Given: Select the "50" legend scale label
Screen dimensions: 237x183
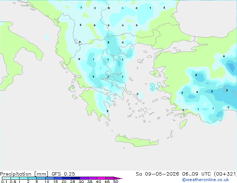Looking at the screenshot, I should pos(116,182).
